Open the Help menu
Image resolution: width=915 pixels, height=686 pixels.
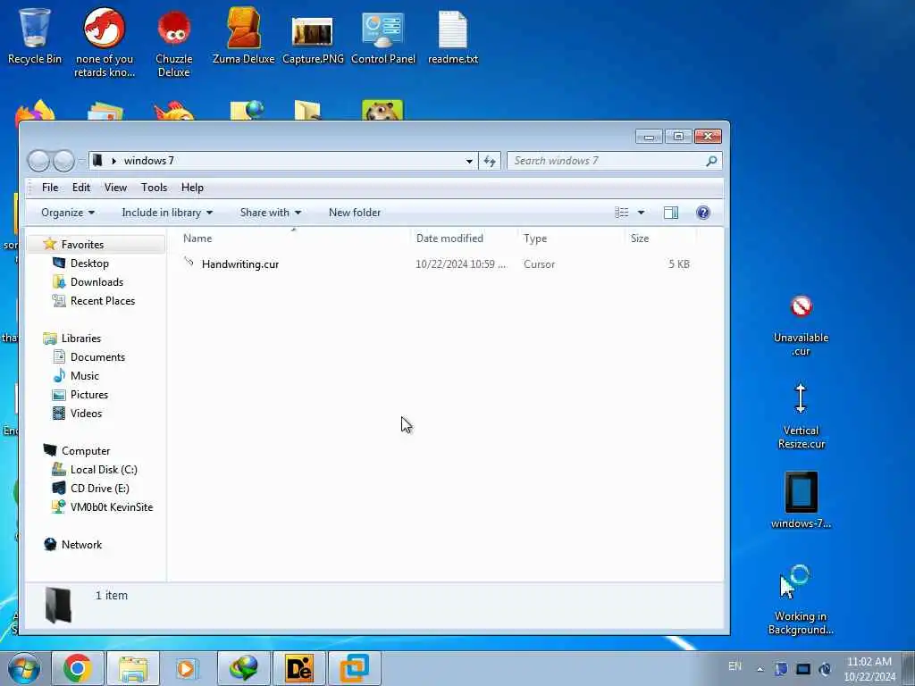tap(193, 188)
